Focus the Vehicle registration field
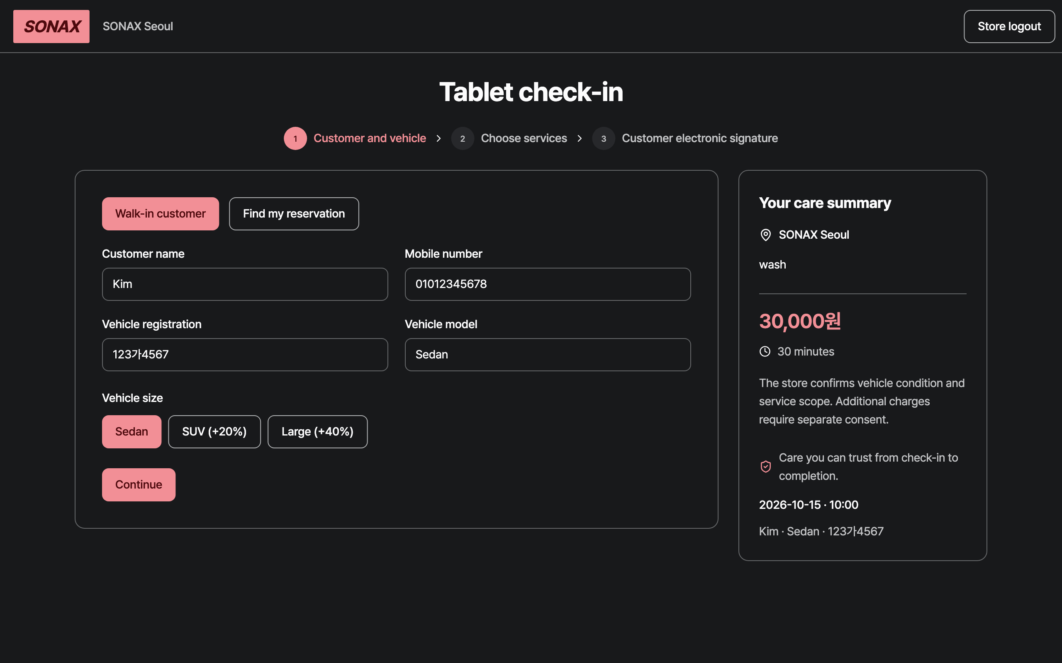1062x663 pixels. point(245,354)
